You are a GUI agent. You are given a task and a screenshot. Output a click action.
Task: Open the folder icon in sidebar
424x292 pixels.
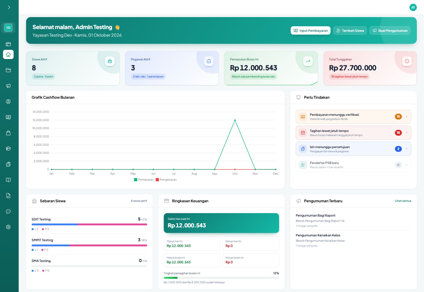[x=8, y=70]
